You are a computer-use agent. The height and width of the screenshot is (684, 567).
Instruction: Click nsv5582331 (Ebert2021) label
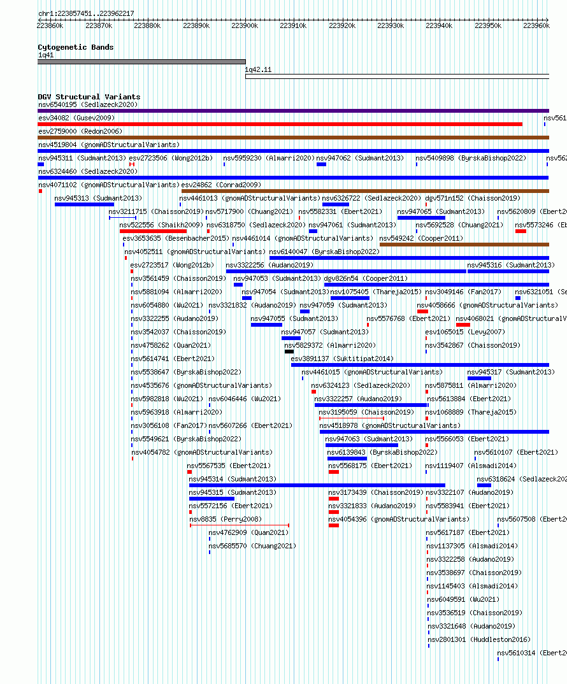pos(340,211)
